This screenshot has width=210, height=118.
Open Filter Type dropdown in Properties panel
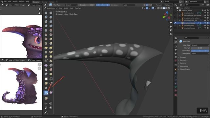coord(200,45)
